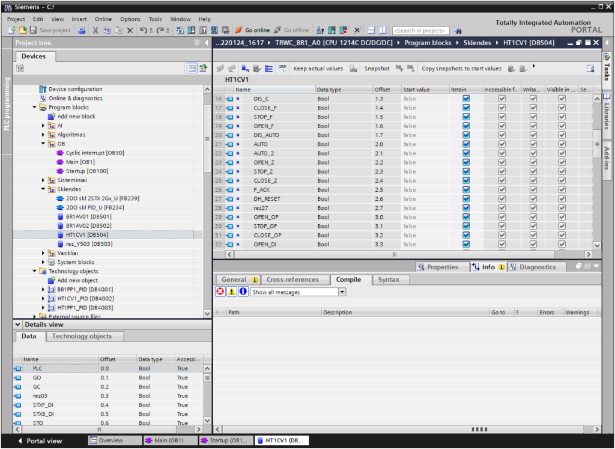Toggle the Retain checkbox for DIS_C

tap(466, 99)
